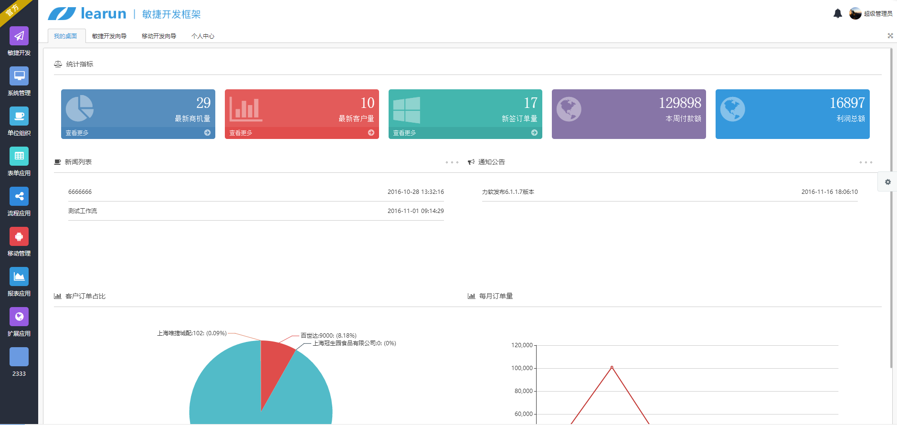This screenshot has height=425, width=897.
Task: Open news item 测试工作流
Action: [x=83, y=211]
